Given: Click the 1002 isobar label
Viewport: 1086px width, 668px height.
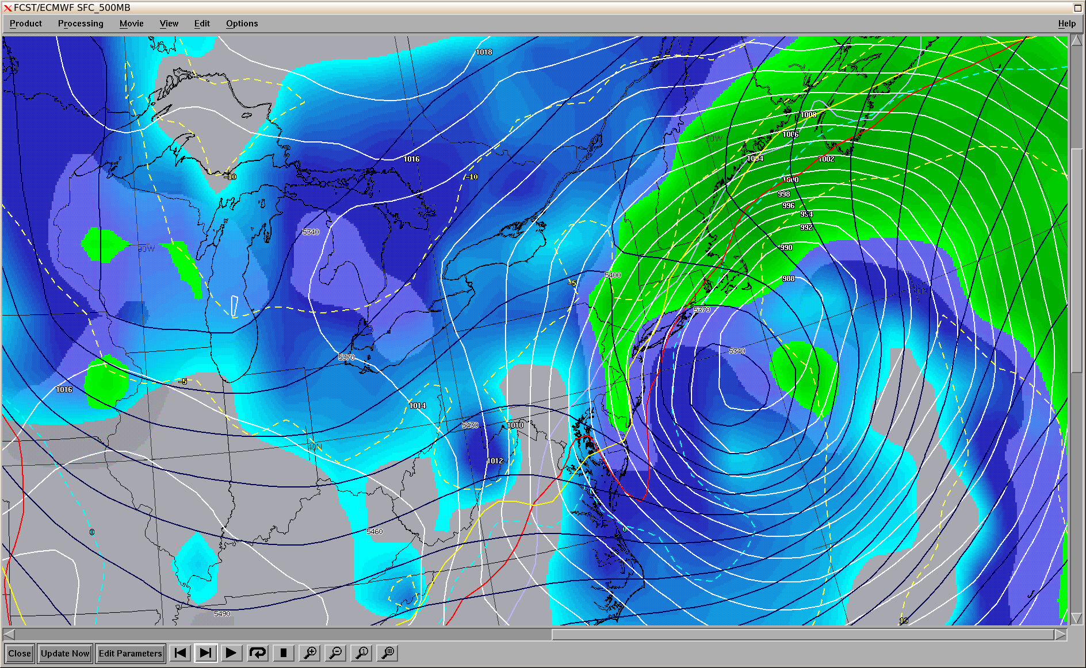Looking at the screenshot, I should (826, 159).
